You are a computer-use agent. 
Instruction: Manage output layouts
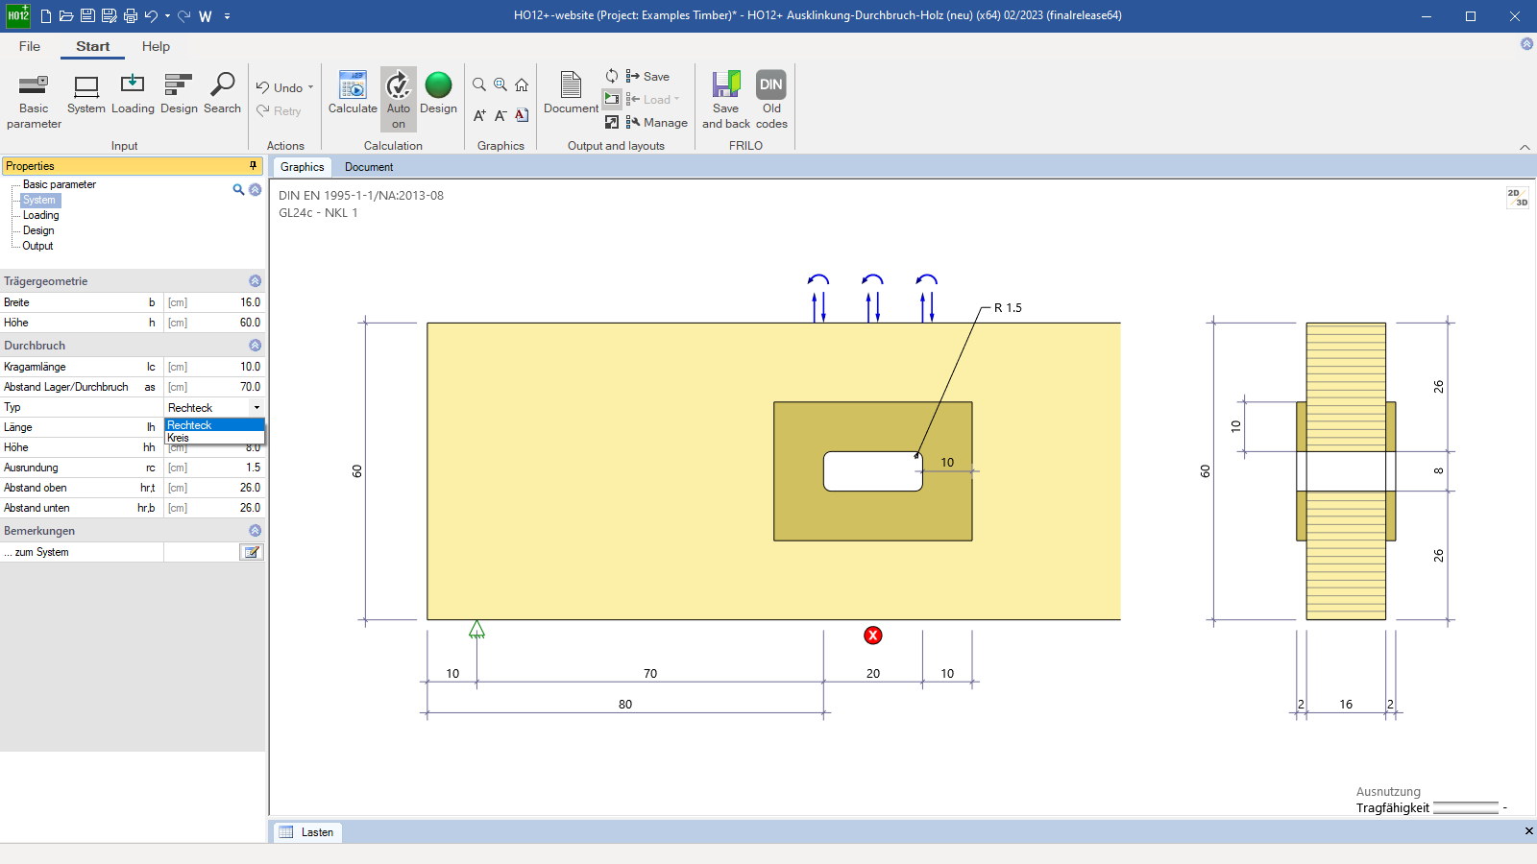tap(657, 122)
